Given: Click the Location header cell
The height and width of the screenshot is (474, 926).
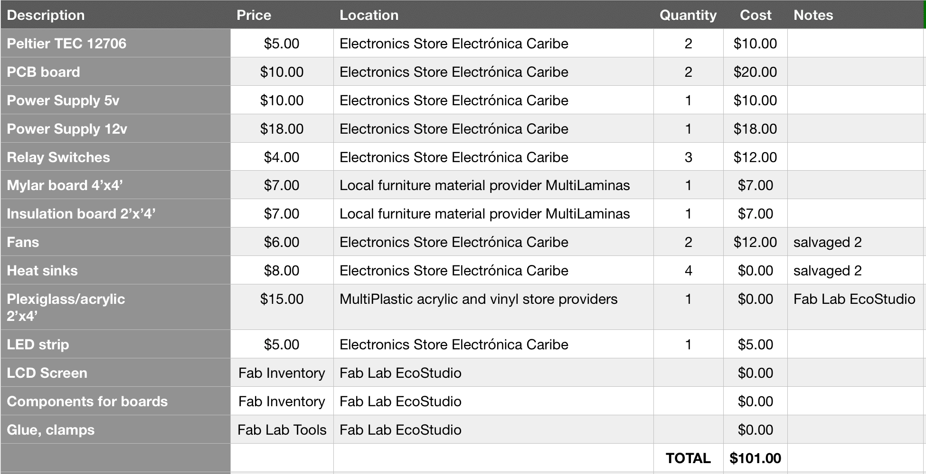Looking at the screenshot, I should tap(493, 15).
